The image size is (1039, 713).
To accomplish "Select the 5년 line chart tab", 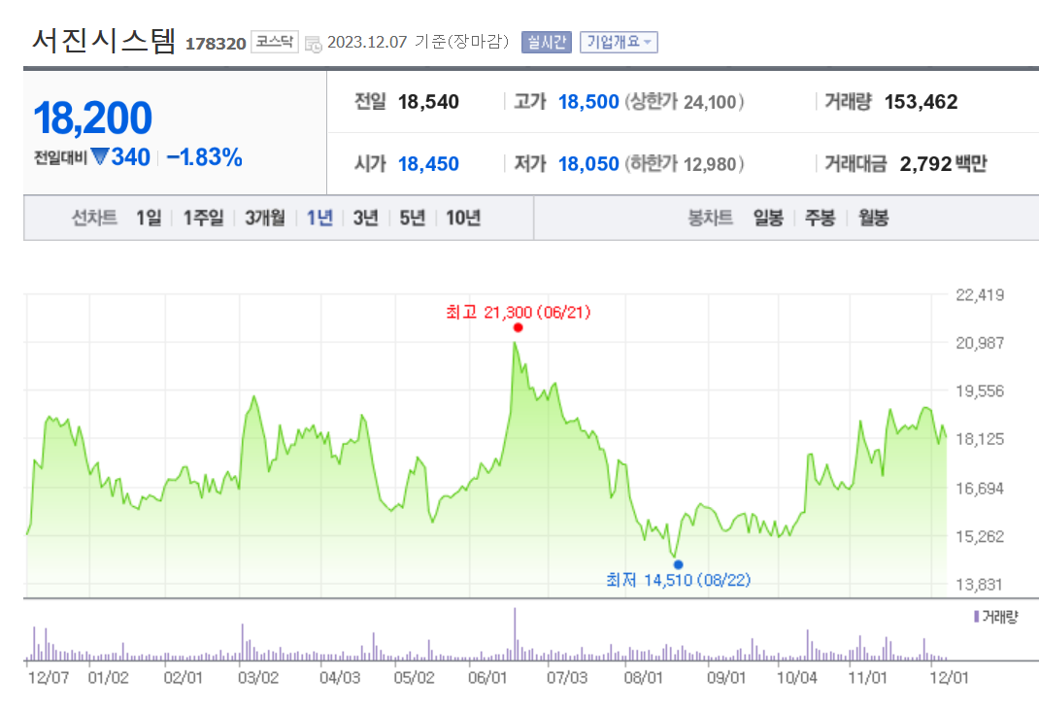I will [412, 218].
